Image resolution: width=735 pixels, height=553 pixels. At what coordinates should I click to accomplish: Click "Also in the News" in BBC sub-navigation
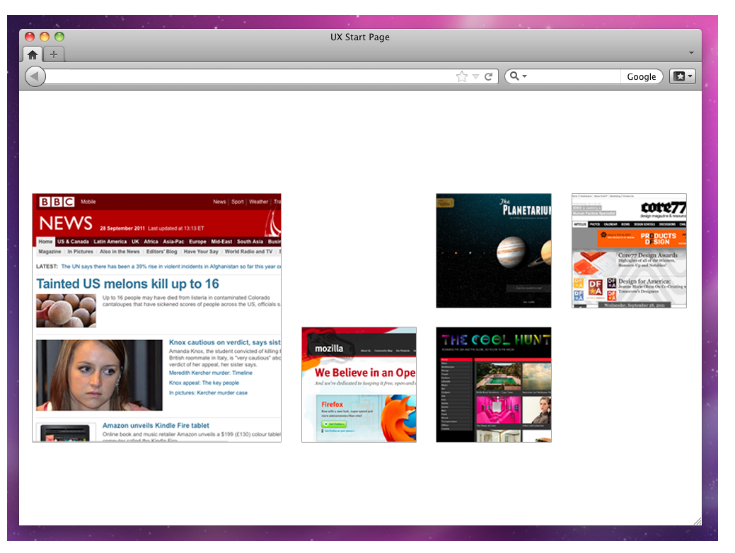click(120, 252)
